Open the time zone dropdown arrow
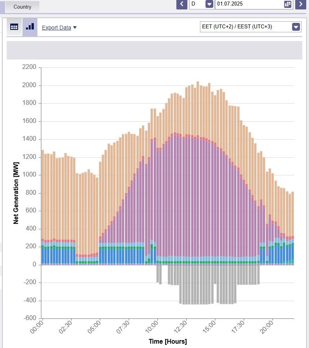This screenshot has width=309, height=348. [296, 27]
